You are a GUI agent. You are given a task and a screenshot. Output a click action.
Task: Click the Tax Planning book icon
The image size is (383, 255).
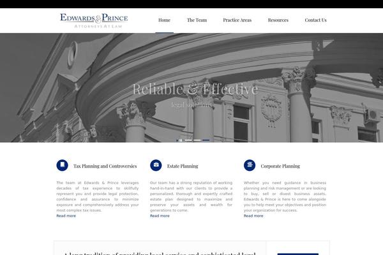click(x=63, y=165)
